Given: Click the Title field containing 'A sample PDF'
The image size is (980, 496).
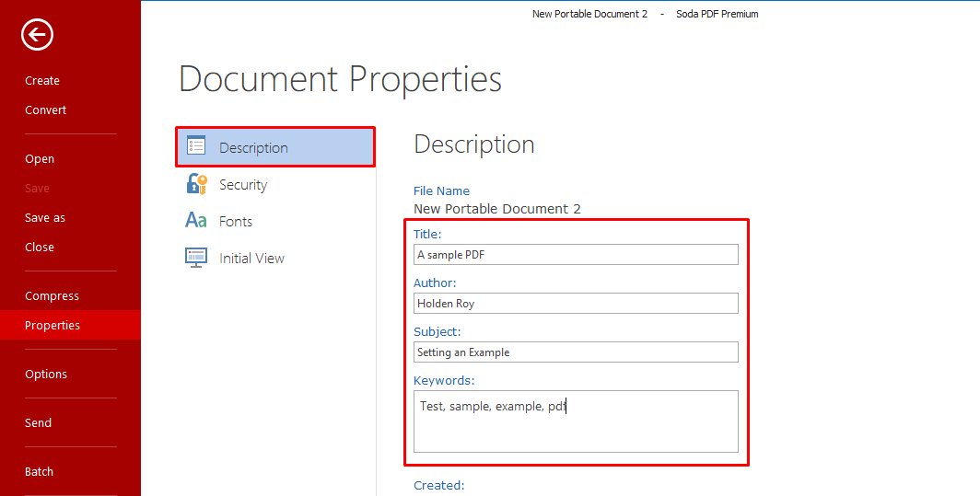Looking at the screenshot, I should 576,255.
